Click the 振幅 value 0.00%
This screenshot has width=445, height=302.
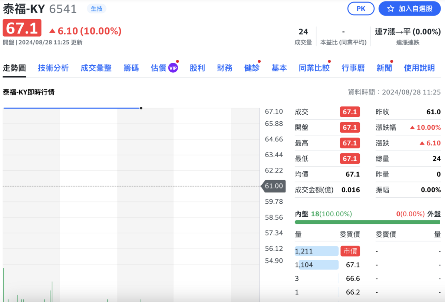click(x=431, y=190)
